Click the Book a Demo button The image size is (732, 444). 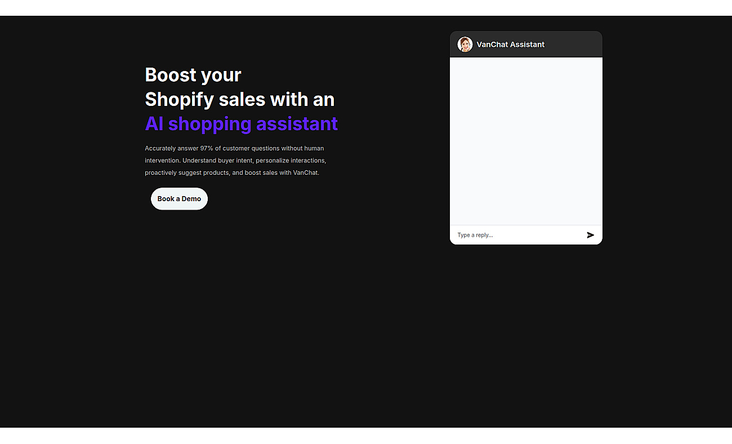pos(179,199)
